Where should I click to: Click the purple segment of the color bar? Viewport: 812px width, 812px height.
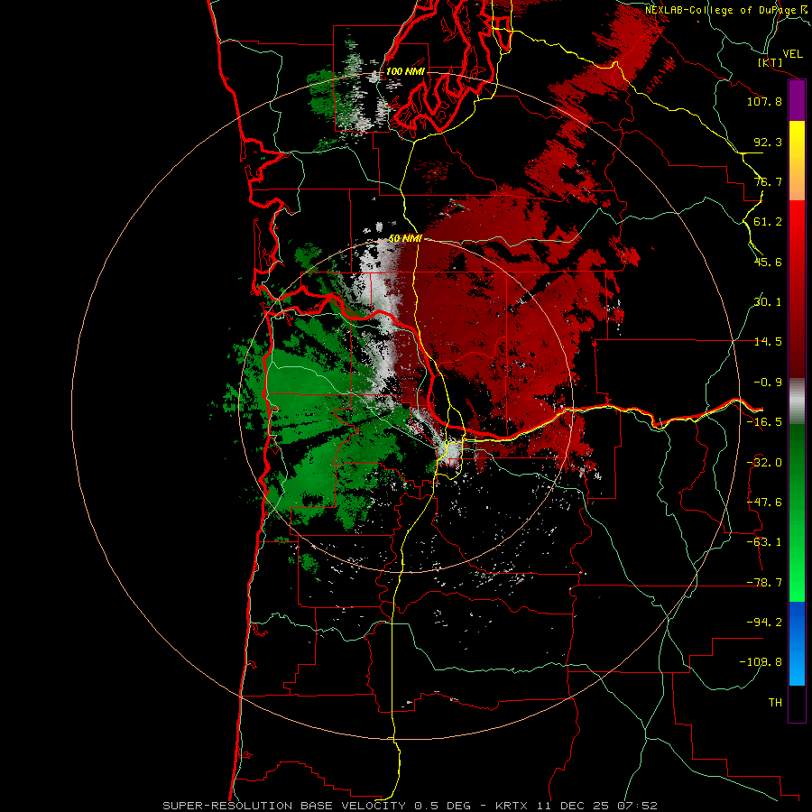click(797, 100)
